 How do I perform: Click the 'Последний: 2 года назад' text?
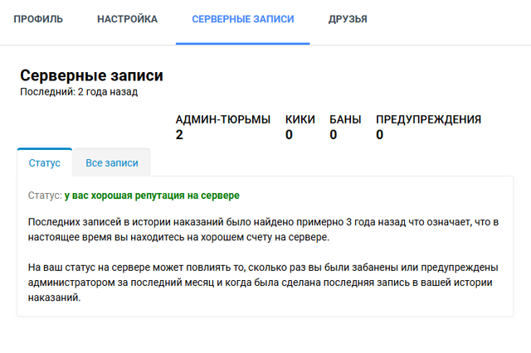coord(79,92)
